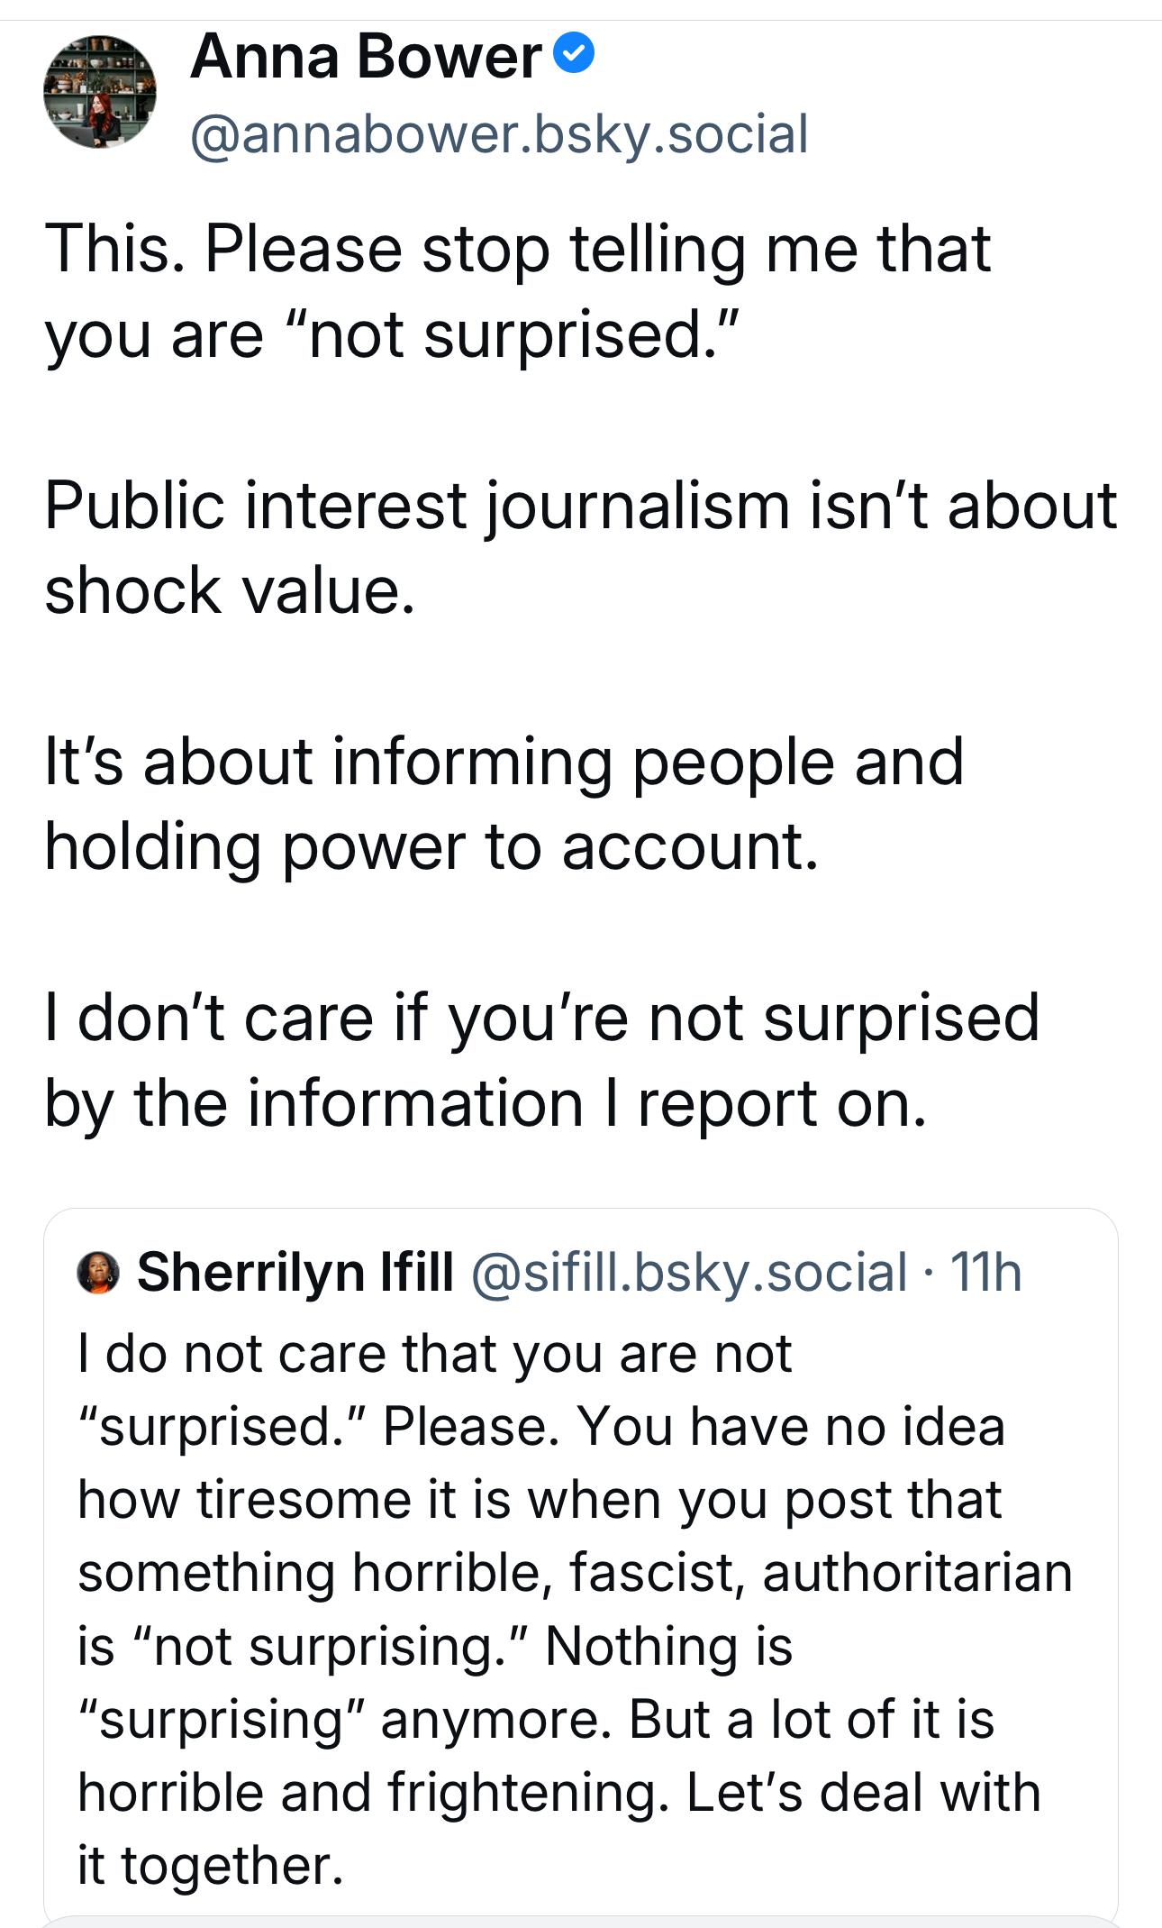Open the @annabower.bsky.social handle
This screenshot has width=1162, height=1928.
(498, 133)
